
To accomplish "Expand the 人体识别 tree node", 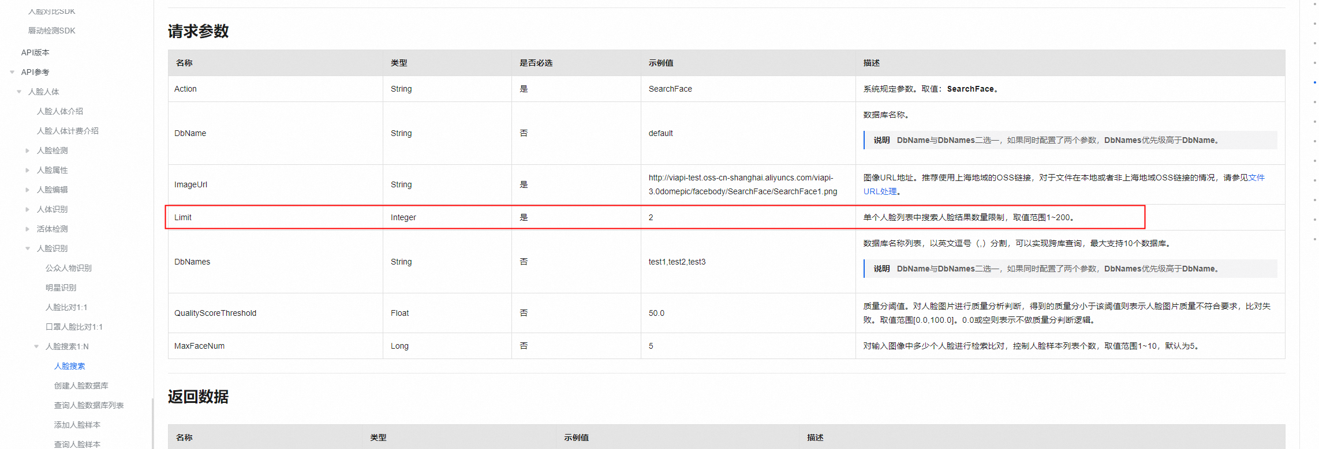I will (27, 209).
